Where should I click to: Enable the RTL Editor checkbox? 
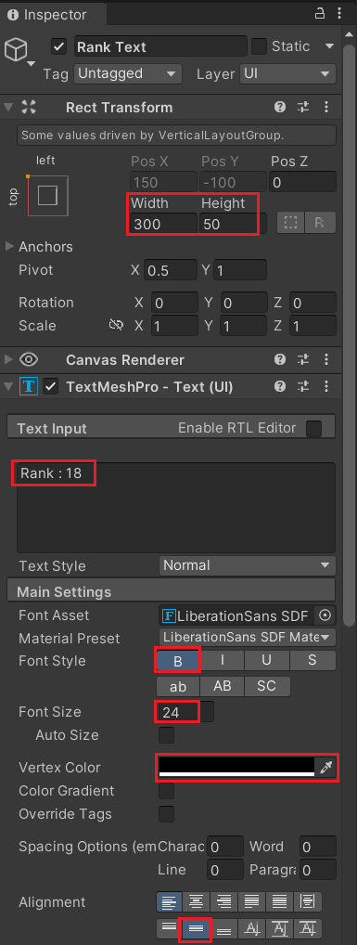pos(313,429)
